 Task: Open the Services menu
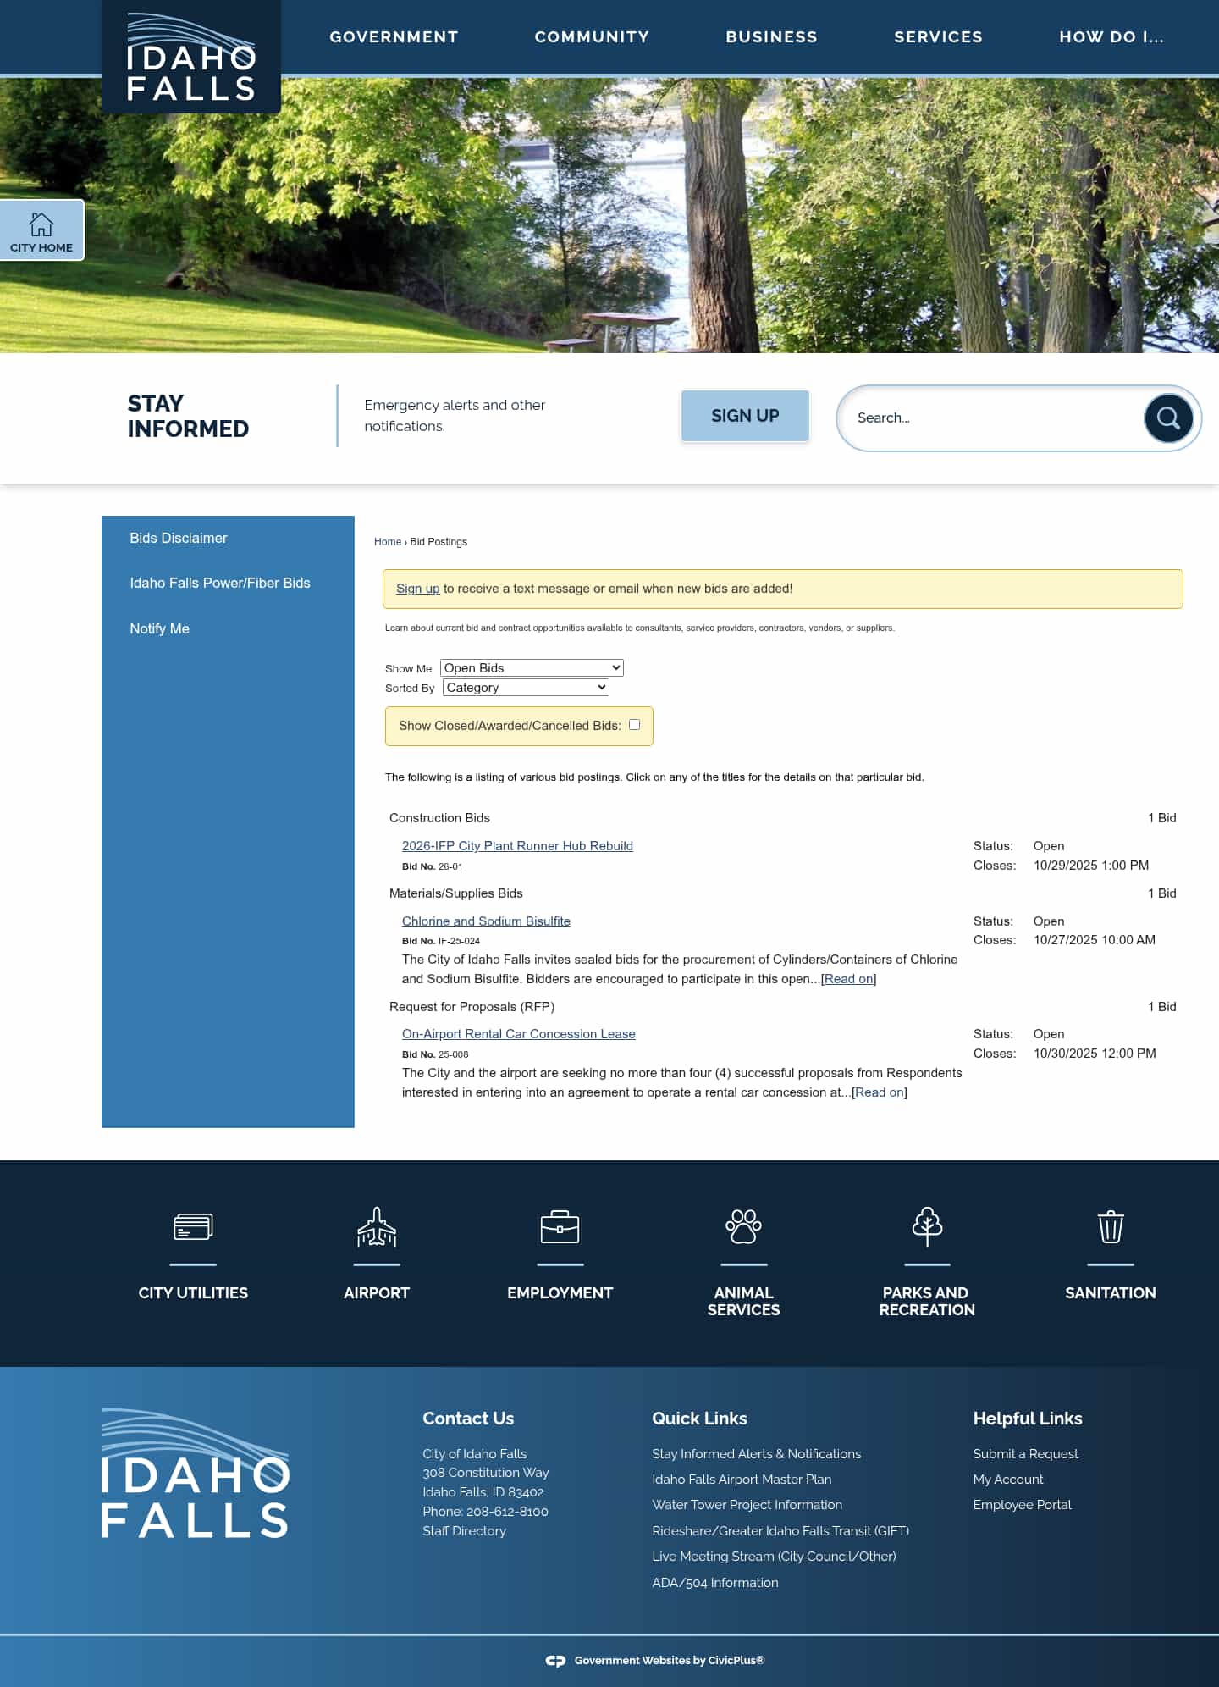pyautogui.click(x=938, y=37)
